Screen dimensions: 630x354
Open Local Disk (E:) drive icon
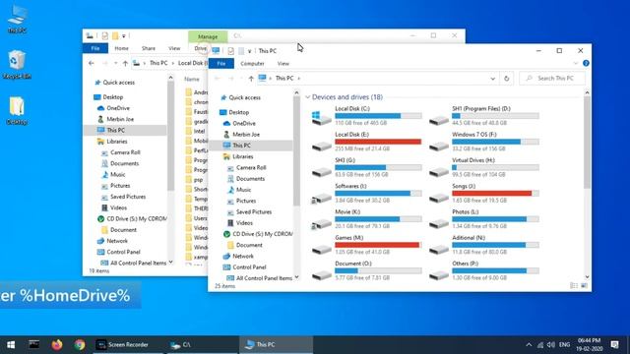point(322,146)
